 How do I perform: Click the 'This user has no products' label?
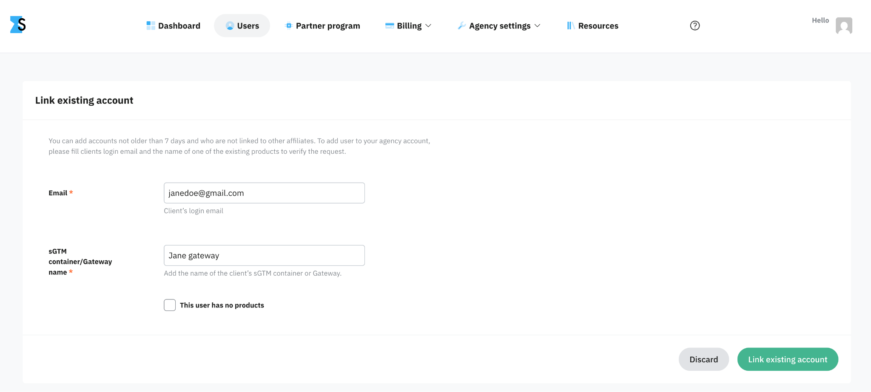click(222, 305)
